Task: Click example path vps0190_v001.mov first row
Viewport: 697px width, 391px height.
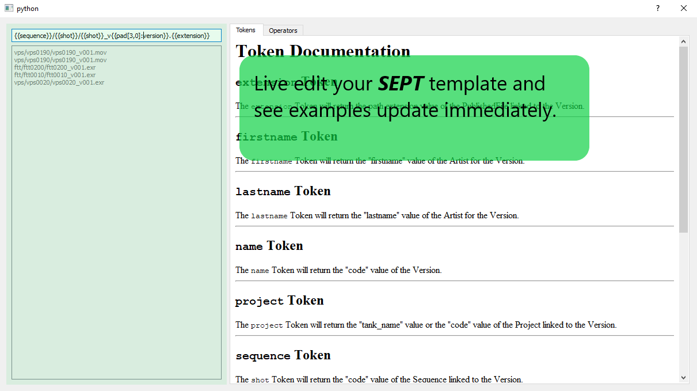Action: pyautogui.click(x=60, y=52)
